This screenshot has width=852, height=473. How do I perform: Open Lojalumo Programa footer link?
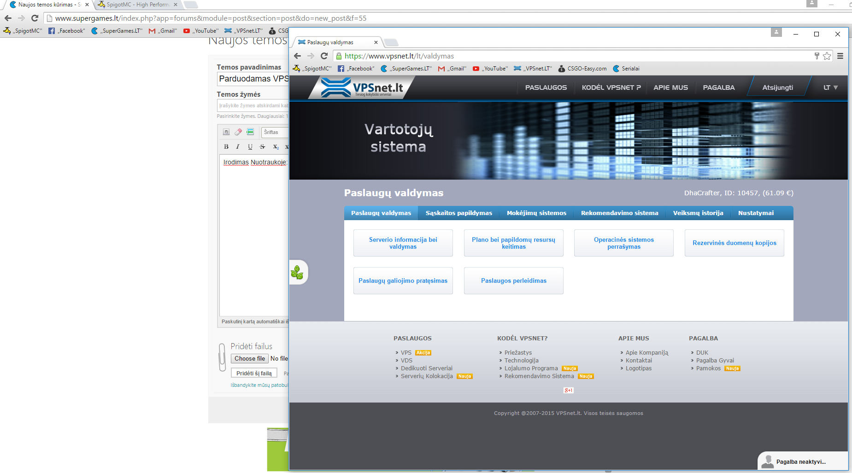click(531, 368)
